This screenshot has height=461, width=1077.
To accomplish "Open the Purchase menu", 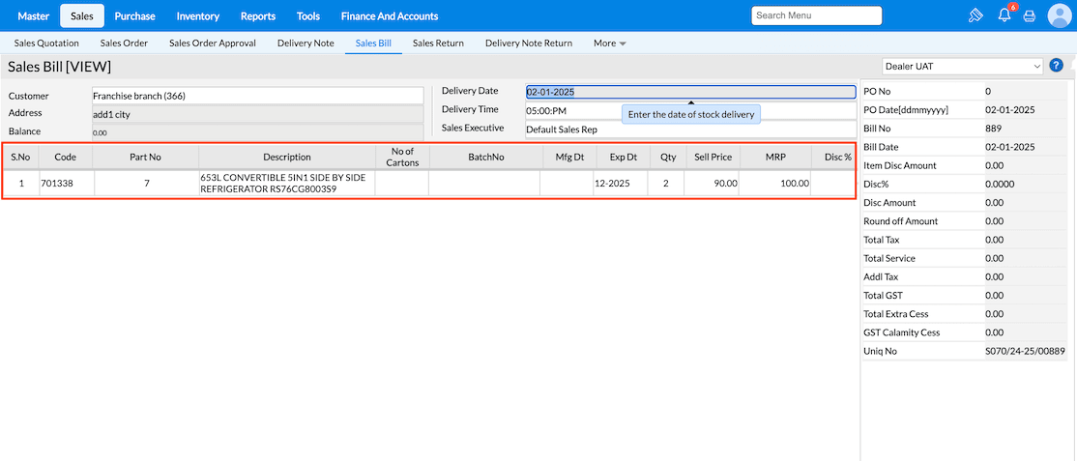I will pyautogui.click(x=134, y=16).
